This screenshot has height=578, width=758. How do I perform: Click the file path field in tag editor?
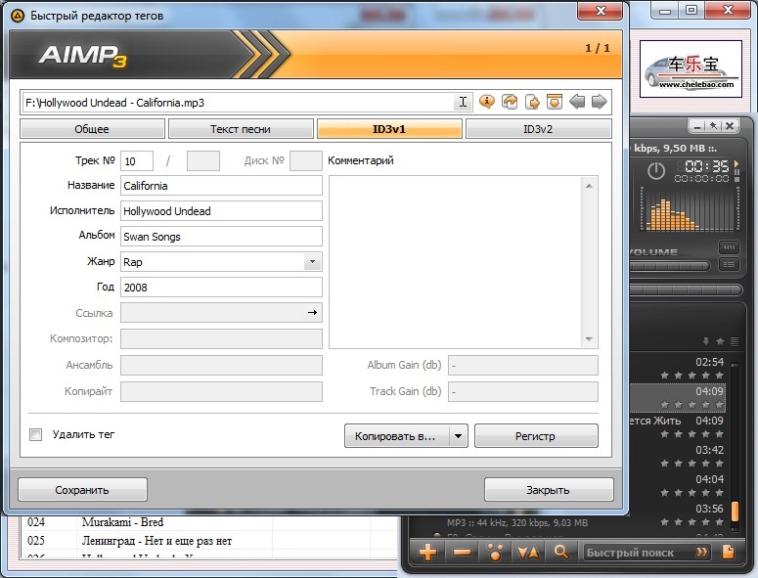240,103
